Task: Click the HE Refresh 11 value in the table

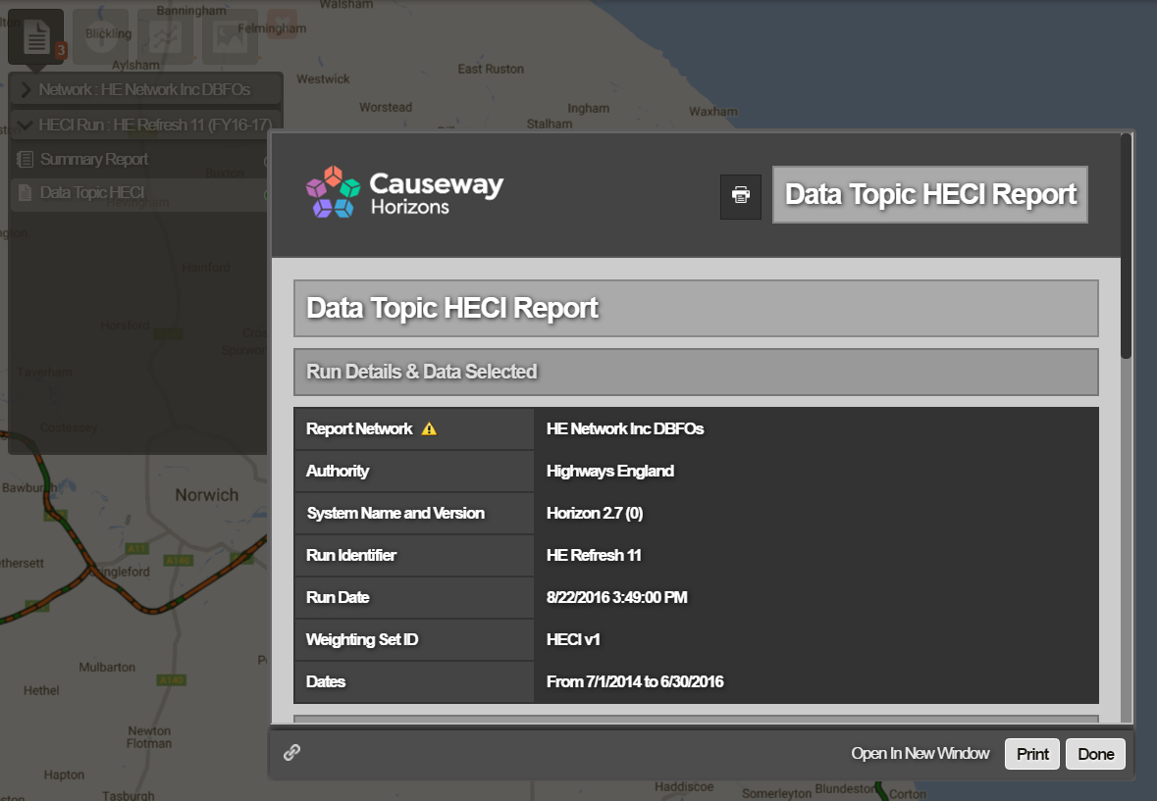Action: (594, 555)
